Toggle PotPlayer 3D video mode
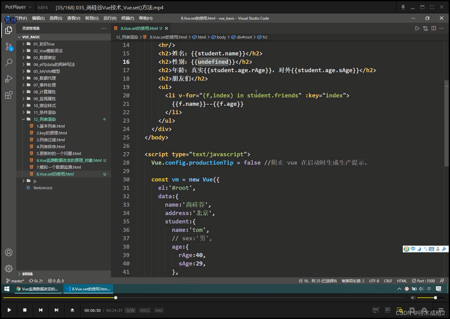This screenshot has width=450, height=319. pyautogui.click(x=388, y=310)
